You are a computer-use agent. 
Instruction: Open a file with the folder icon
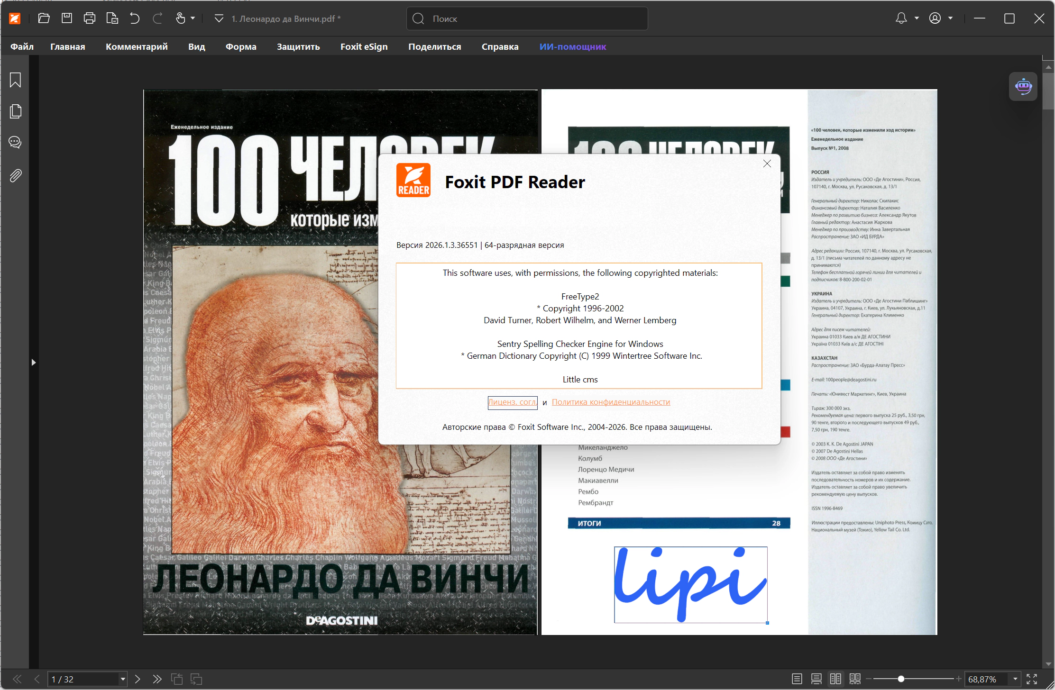[x=44, y=18]
